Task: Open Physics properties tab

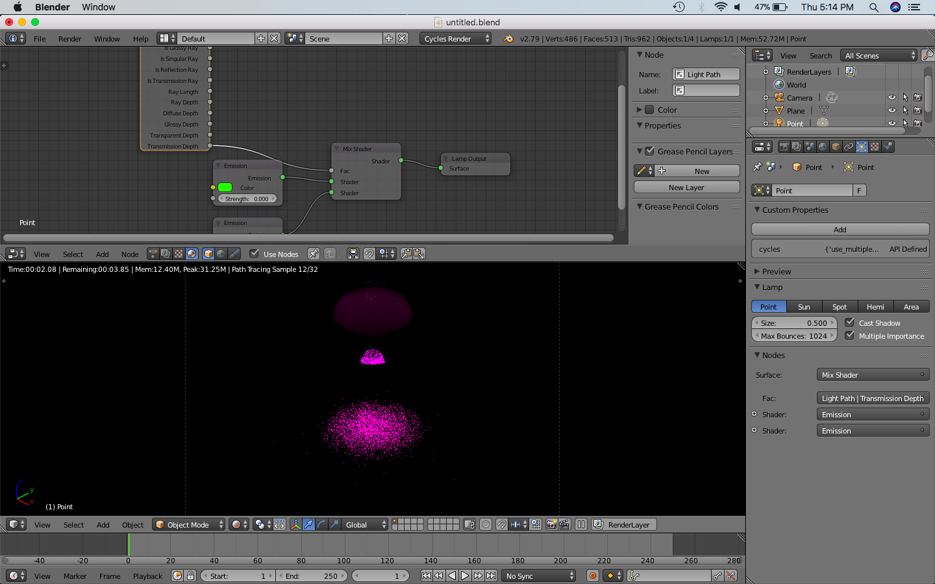Action: coord(888,147)
